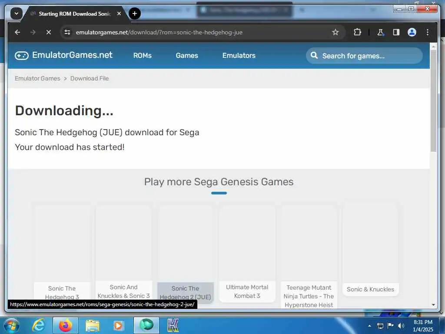Toggle the browser side panel

(x=396, y=32)
